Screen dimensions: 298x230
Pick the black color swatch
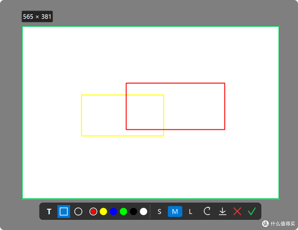point(134,211)
